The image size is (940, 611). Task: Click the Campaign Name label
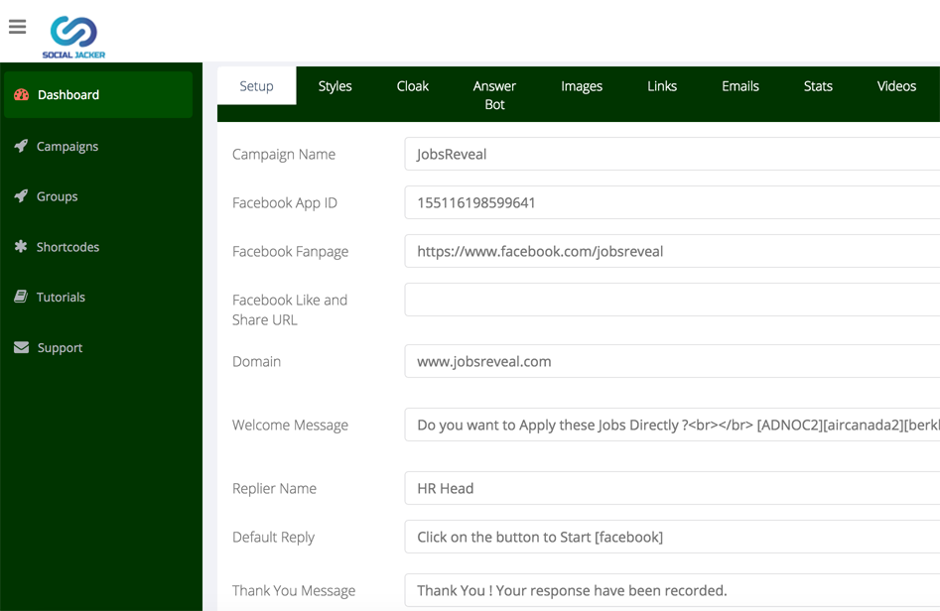pyautogui.click(x=284, y=154)
